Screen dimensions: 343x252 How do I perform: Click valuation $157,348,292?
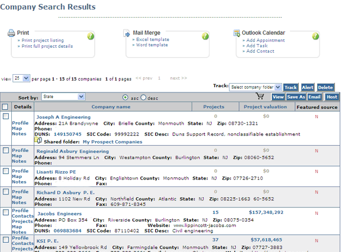(x=266, y=212)
